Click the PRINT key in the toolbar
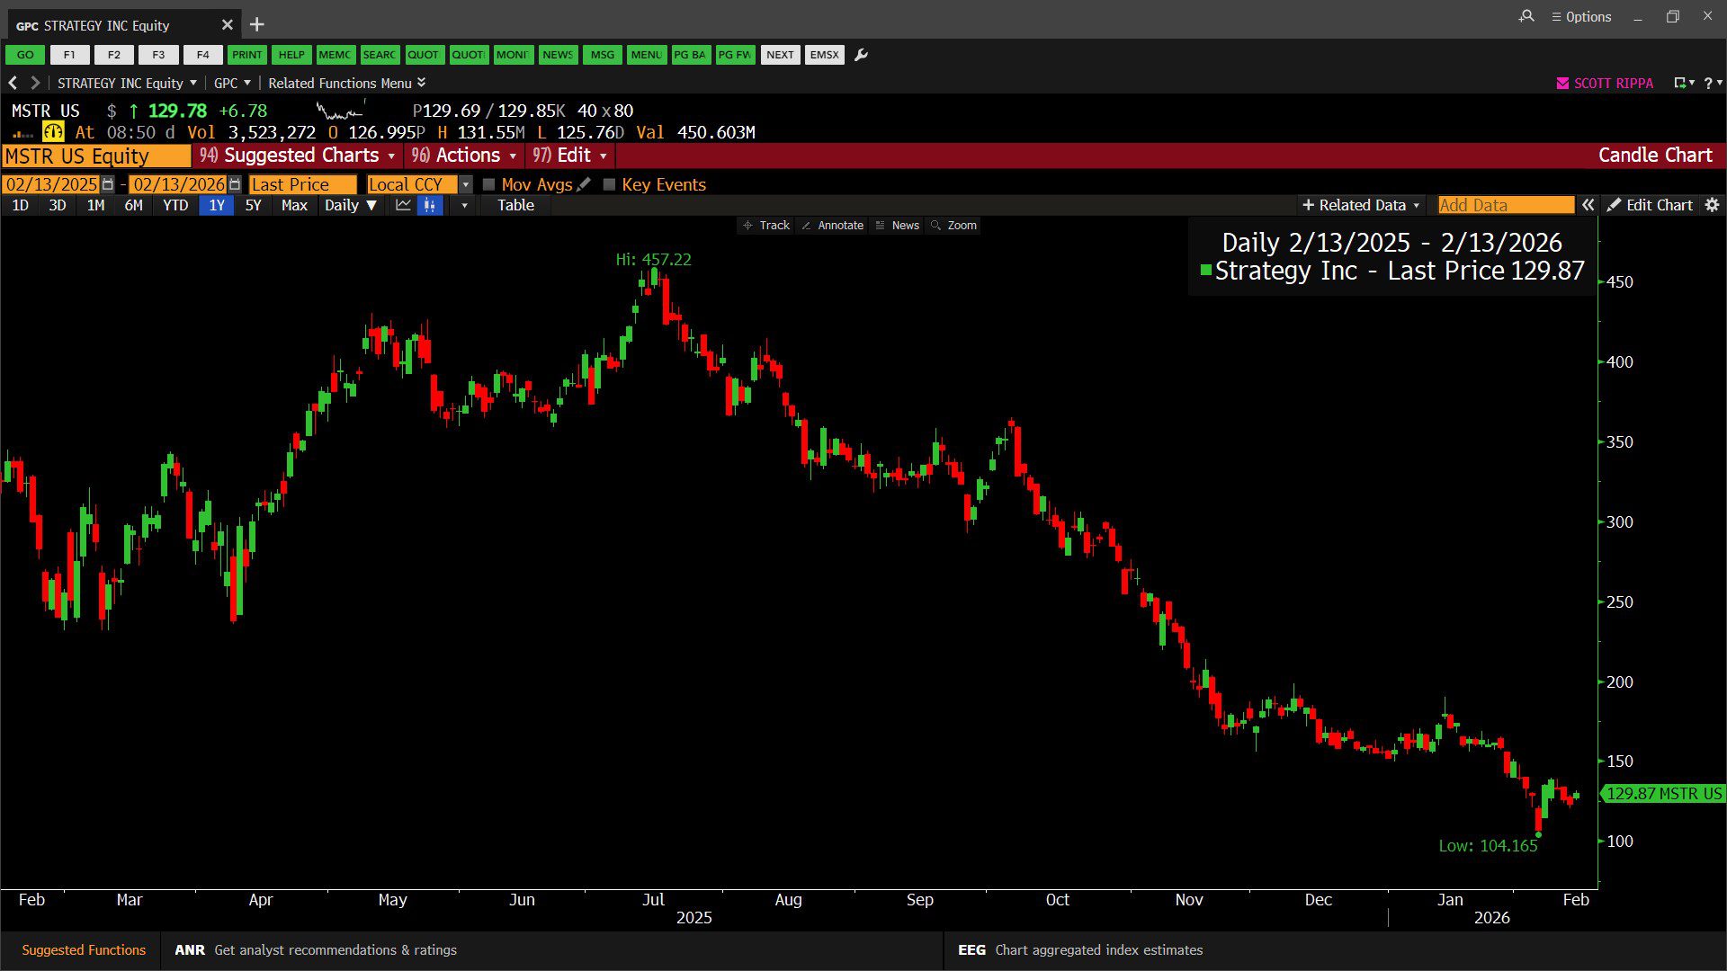Screen dimensions: 1727x971 tap(246, 55)
